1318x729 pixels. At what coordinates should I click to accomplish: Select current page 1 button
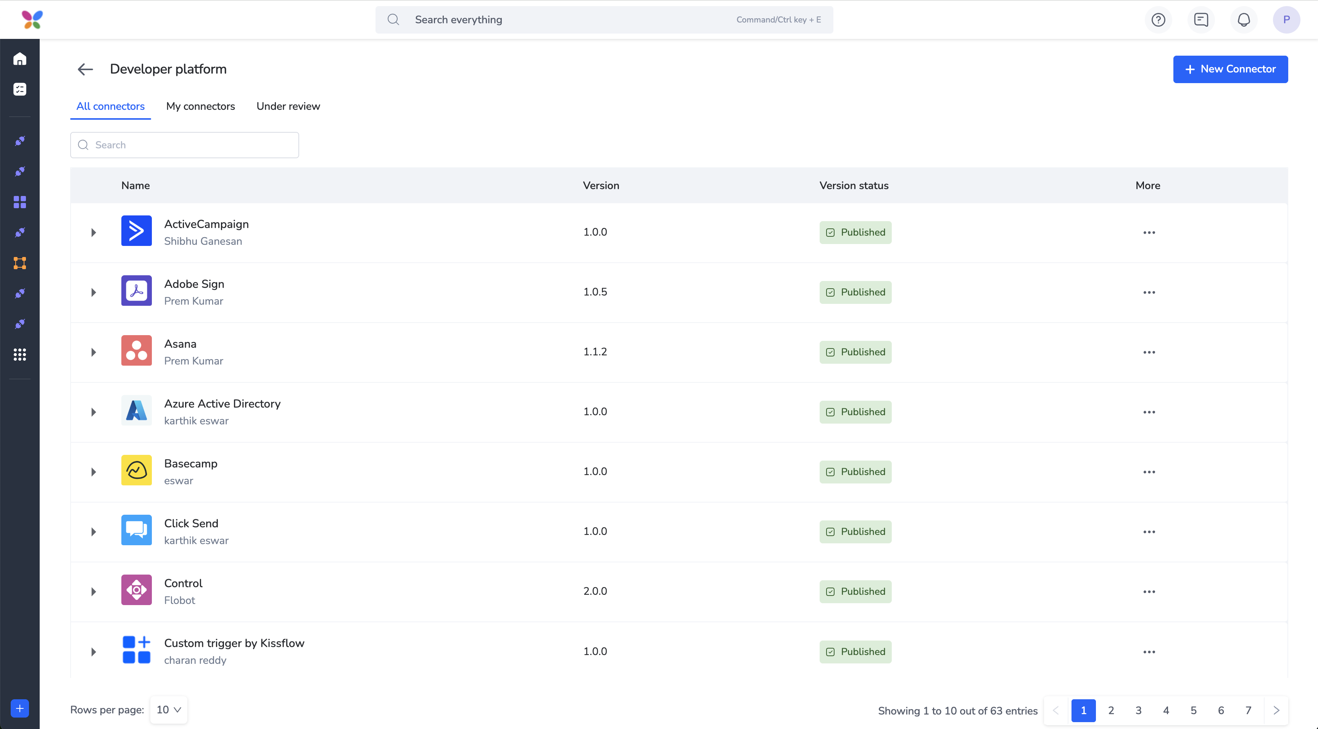1084,711
